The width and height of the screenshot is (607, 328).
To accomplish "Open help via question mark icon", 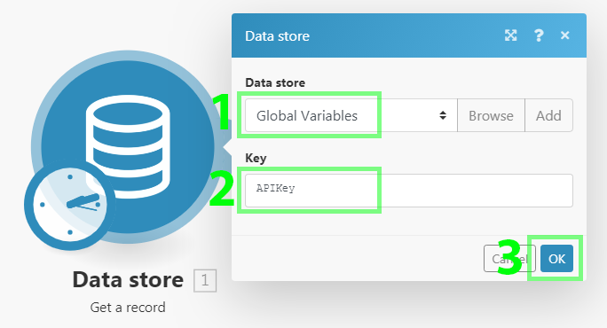I will (x=539, y=35).
